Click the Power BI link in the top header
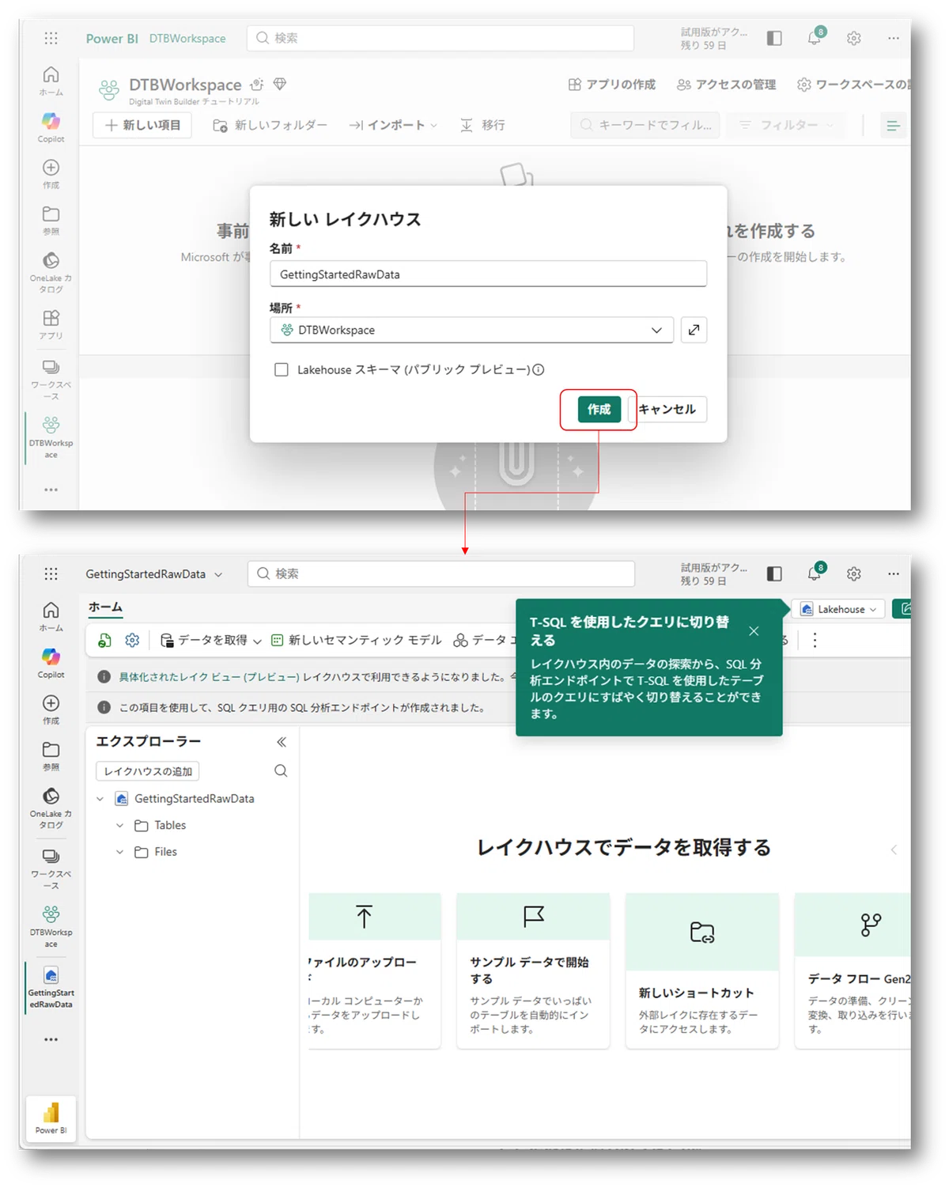The image size is (949, 1188). click(x=112, y=38)
